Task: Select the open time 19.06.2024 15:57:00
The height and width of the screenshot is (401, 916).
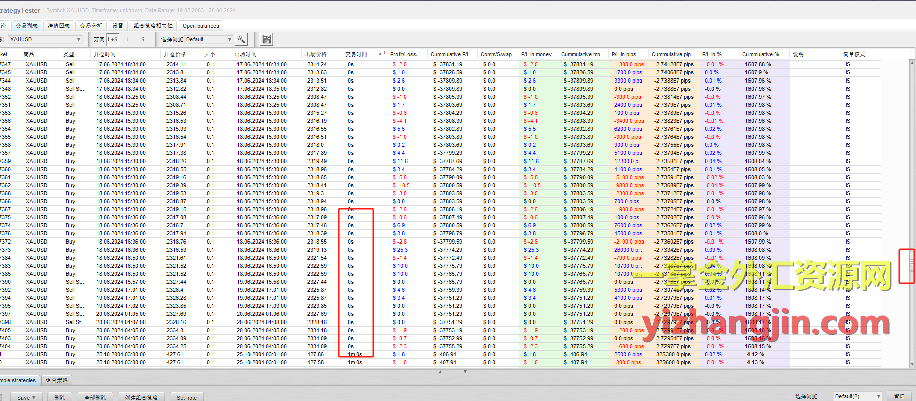Action: point(121,282)
